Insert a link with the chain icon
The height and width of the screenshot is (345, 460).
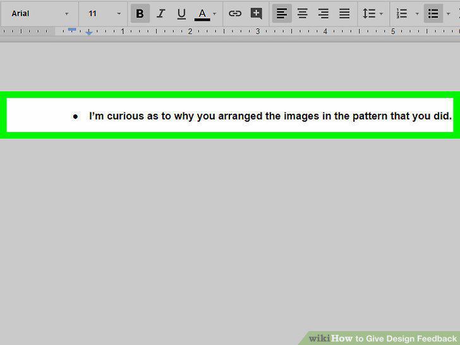[x=235, y=13]
